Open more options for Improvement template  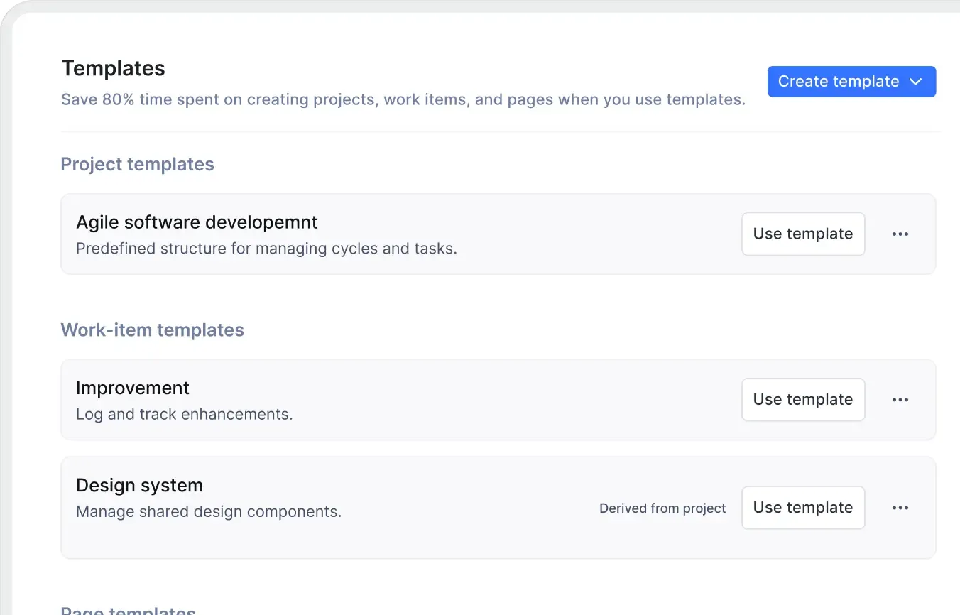pyautogui.click(x=900, y=400)
